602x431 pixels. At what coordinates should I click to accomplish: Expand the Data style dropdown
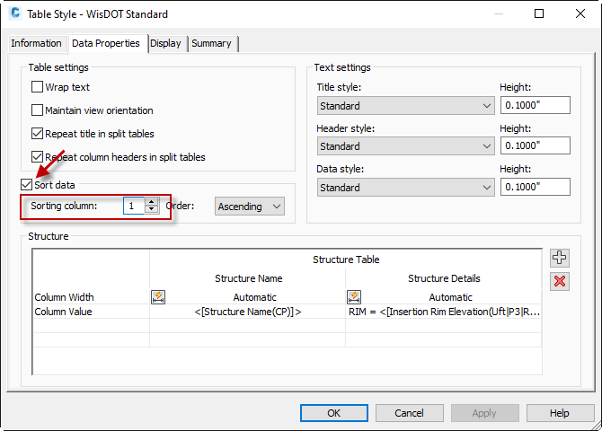point(405,188)
